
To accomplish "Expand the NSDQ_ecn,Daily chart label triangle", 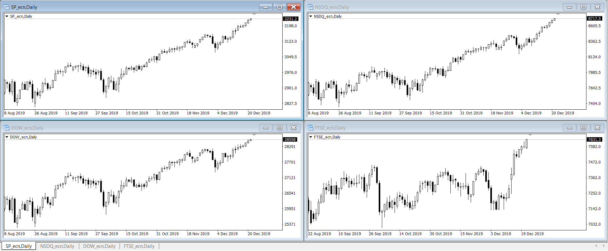I will tap(311, 16).
